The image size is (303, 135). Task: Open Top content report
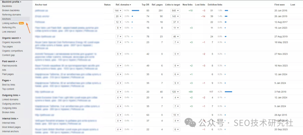coord(8,89)
